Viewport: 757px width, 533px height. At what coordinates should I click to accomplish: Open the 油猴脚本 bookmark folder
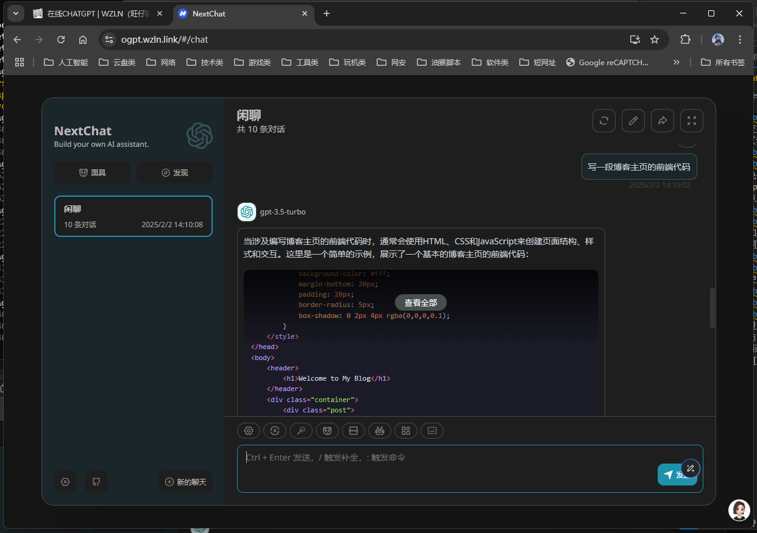439,62
